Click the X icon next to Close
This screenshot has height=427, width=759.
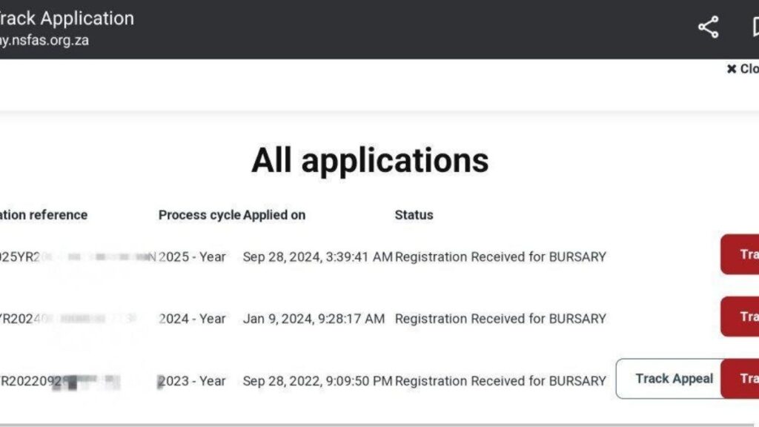(x=732, y=68)
